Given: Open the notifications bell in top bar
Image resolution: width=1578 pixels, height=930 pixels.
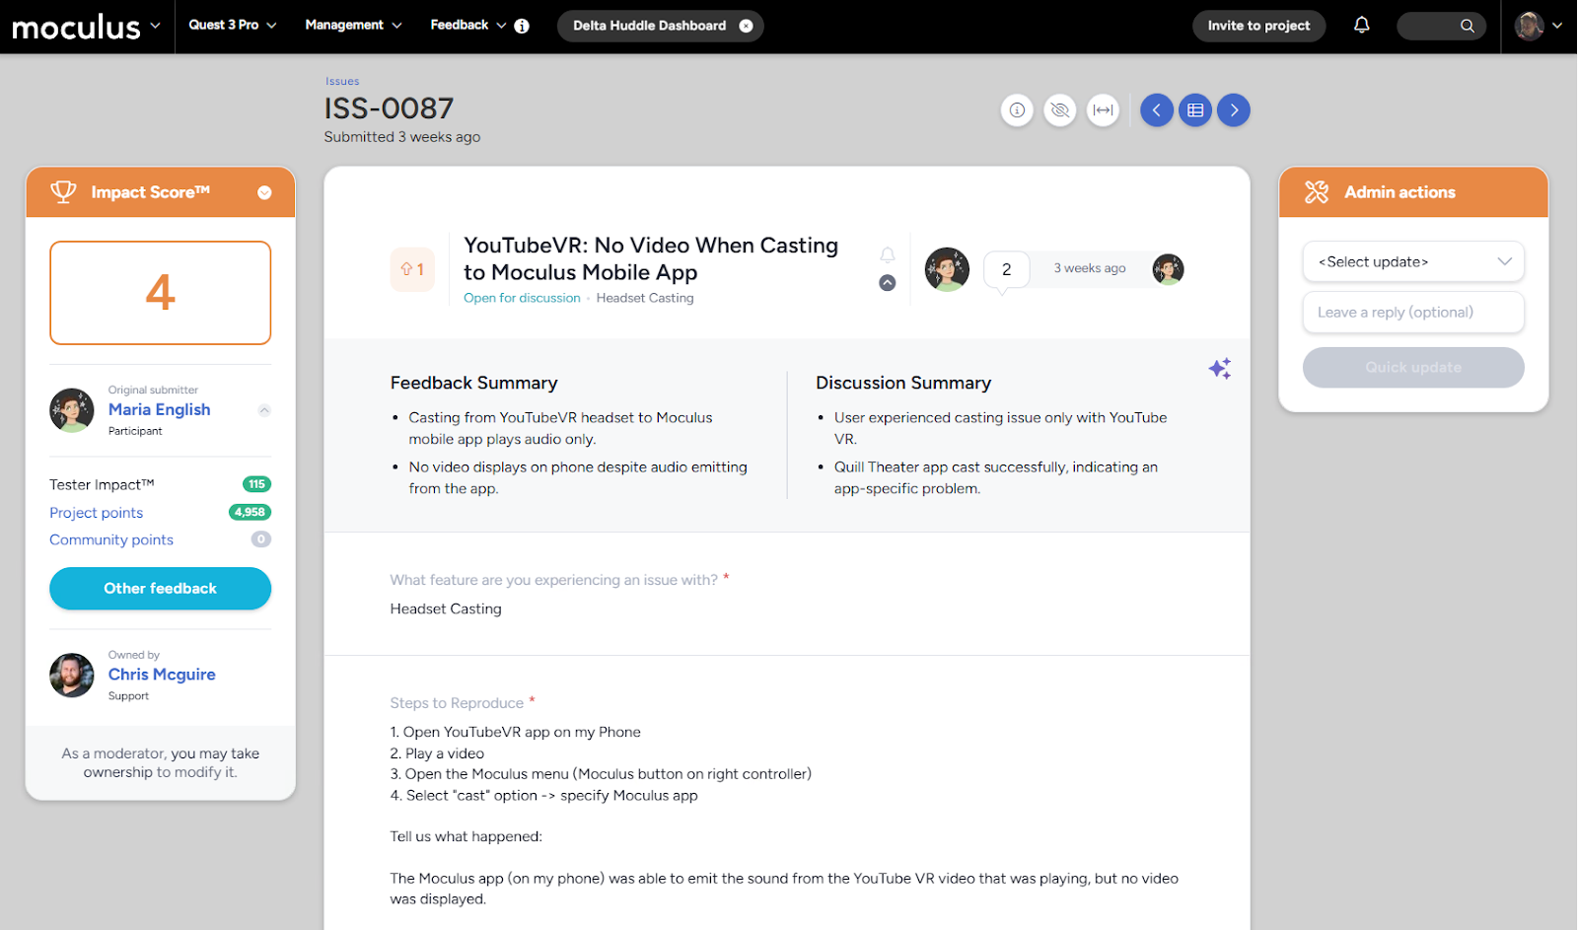Looking at the screenshot, I should 1362,26.
